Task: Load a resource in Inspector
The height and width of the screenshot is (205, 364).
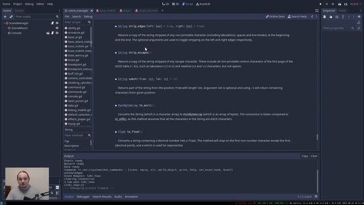Action: pos(331,17)
